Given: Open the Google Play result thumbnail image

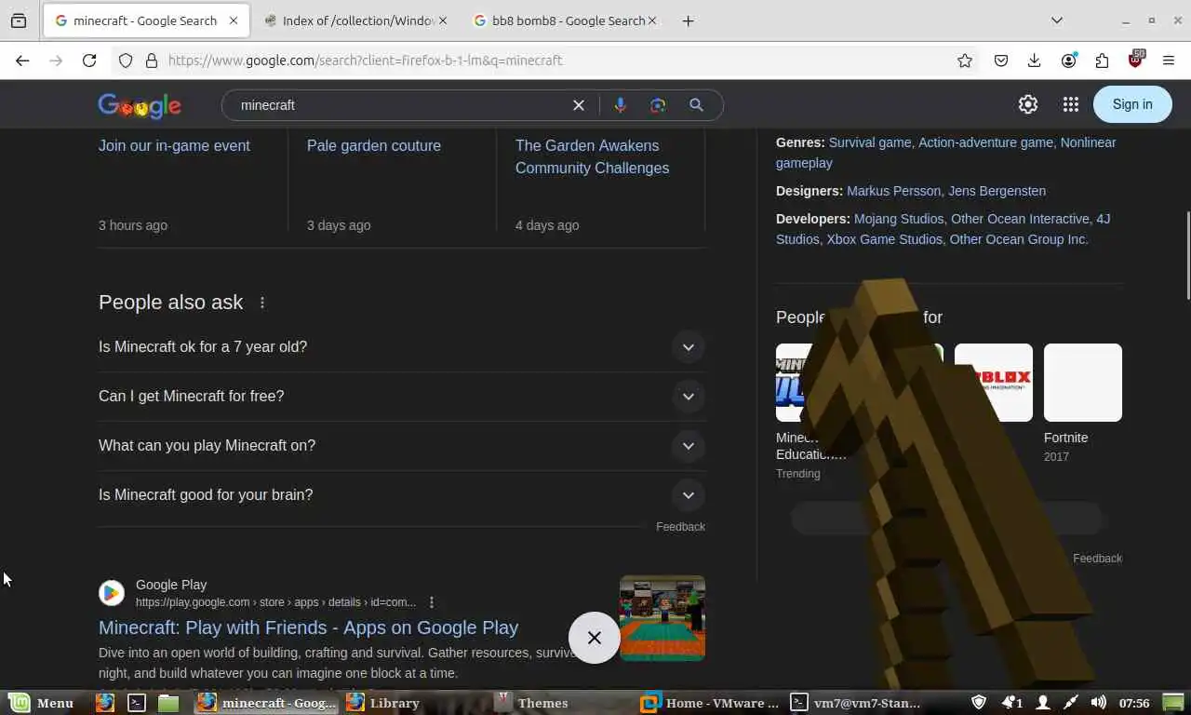Looking at the screenshot, I should click(662, 618).
